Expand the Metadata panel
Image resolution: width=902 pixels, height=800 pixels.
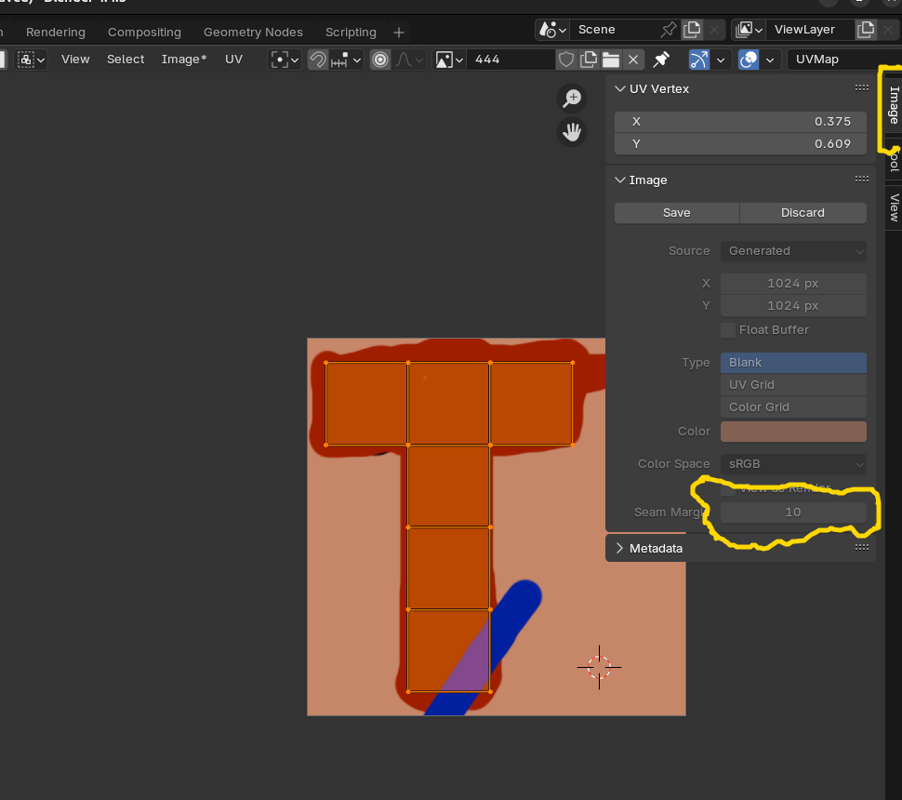tap(619, 548)
